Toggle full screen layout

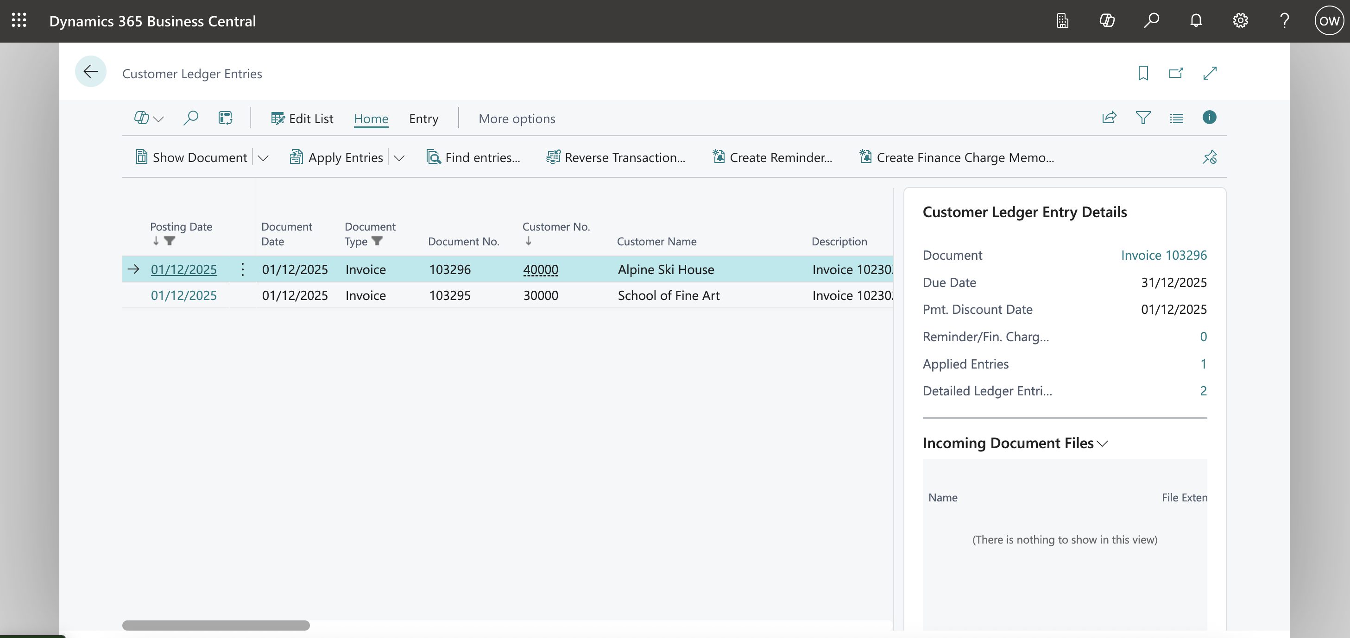(1210, 73)
